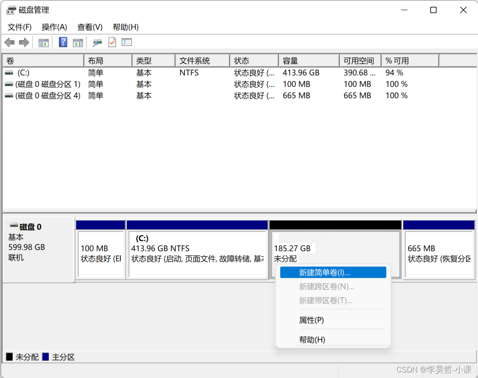The height and width of the screenshot is (378, 478).
Task: Click the drive icon beside (C:) row
Action: 9,73
